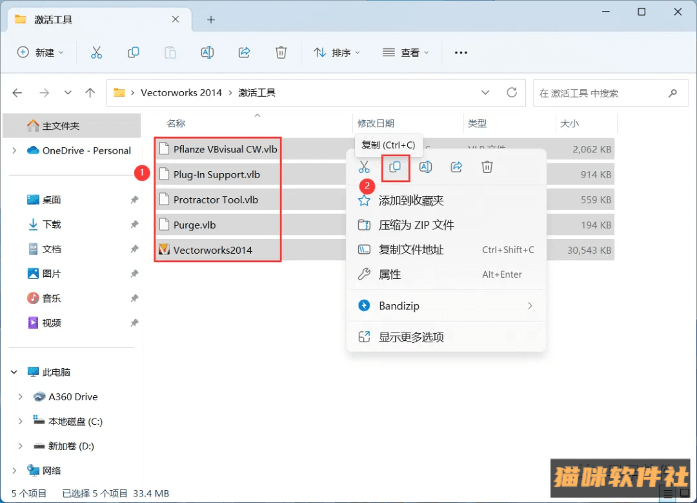Image resolution: width=697 pixels, height=503 pixels.
Task: Open 桌面 in quick access
Action: [x=52, y=200]
